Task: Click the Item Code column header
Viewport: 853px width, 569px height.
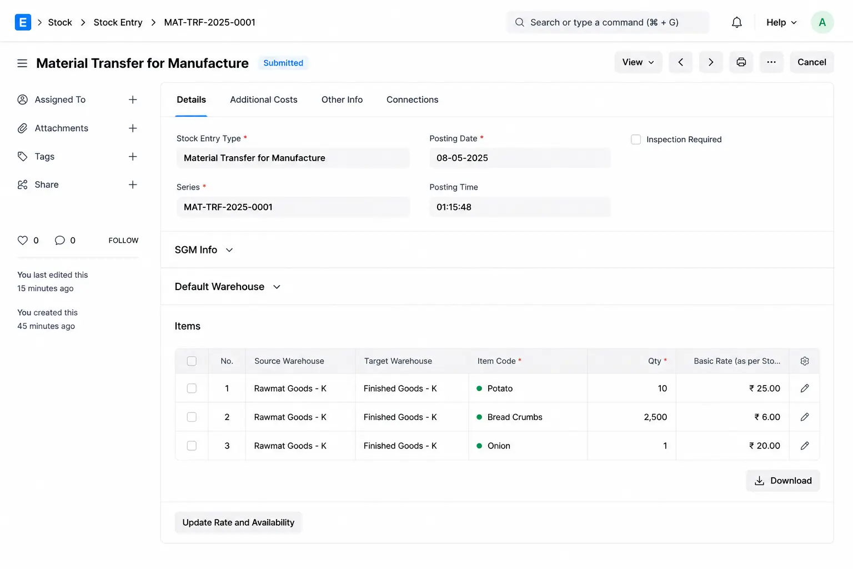Action: [x=528, y=361]
